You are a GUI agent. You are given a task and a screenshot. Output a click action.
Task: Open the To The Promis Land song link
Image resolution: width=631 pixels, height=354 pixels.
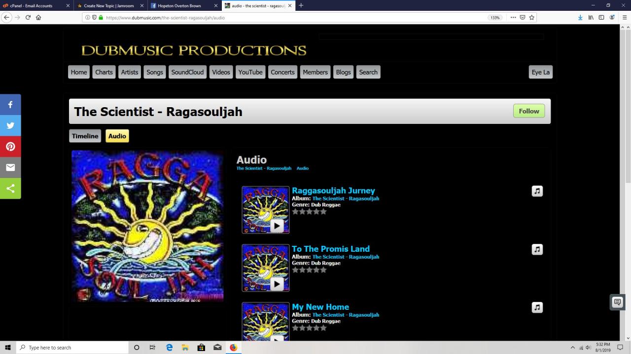click(x=331, y=249)
